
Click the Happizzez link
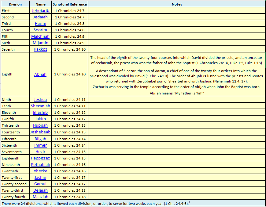(x=40, y=158)
